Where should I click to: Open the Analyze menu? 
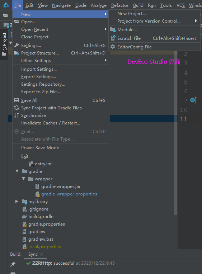(99, 5)
